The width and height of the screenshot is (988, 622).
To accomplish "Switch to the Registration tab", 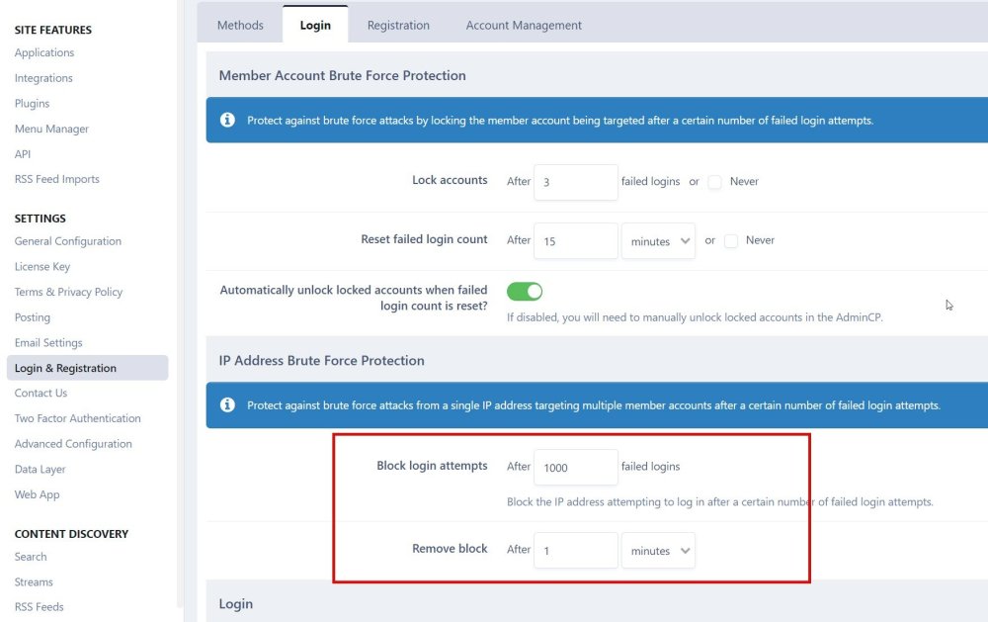I will click(398, 25).
